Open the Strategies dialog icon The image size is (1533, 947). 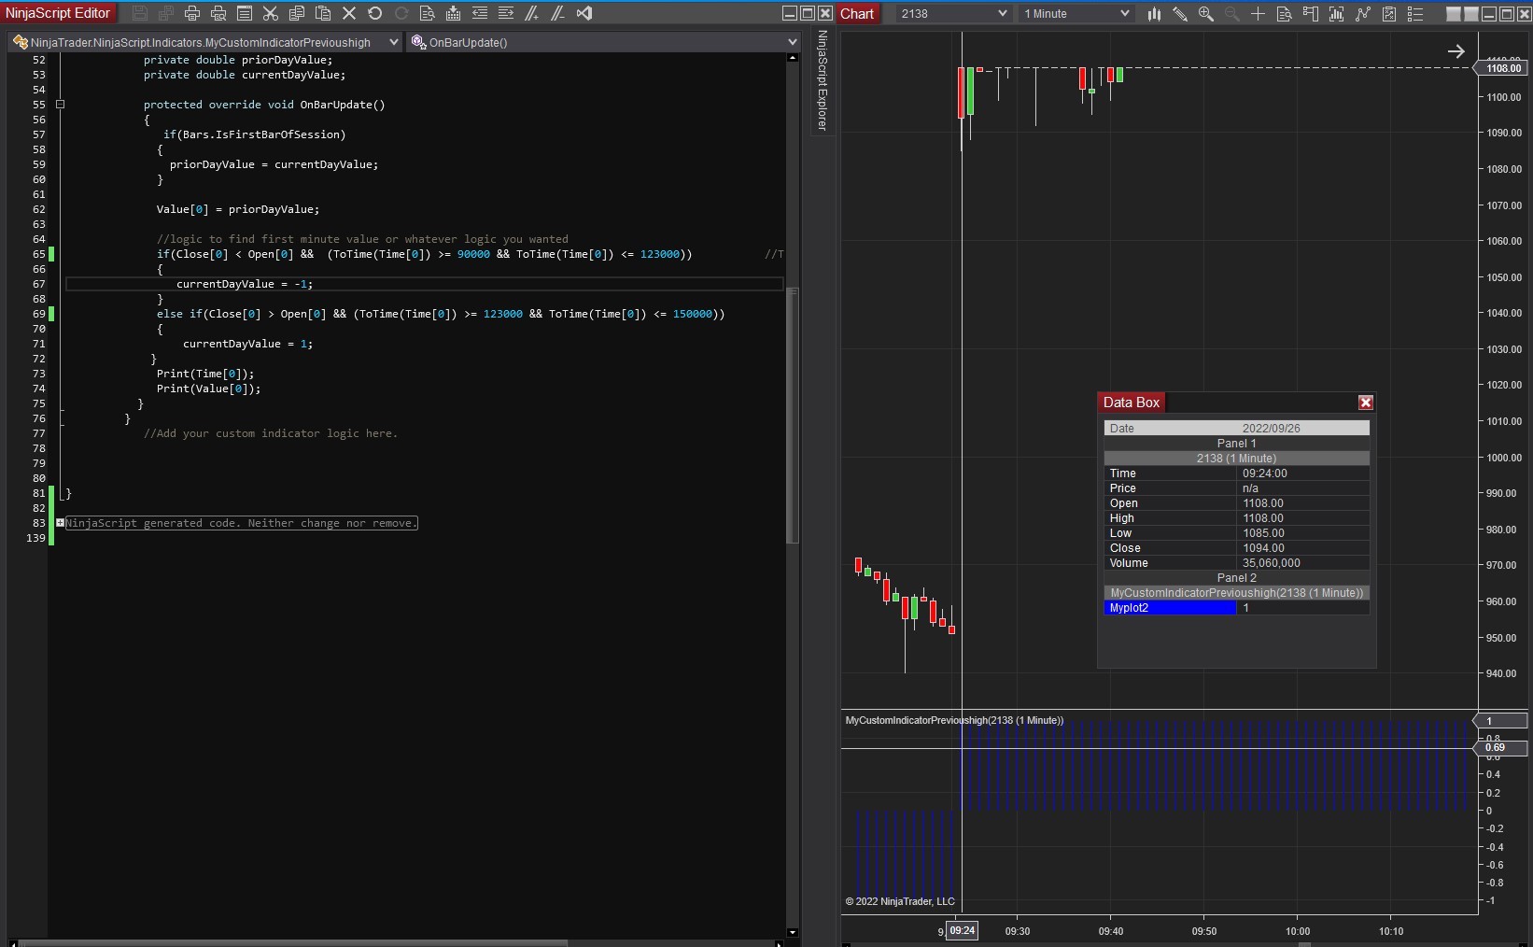(1389, 13)
